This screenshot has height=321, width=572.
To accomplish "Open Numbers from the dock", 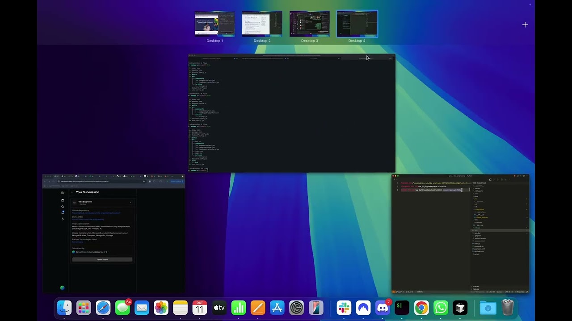I will (239, 308).
